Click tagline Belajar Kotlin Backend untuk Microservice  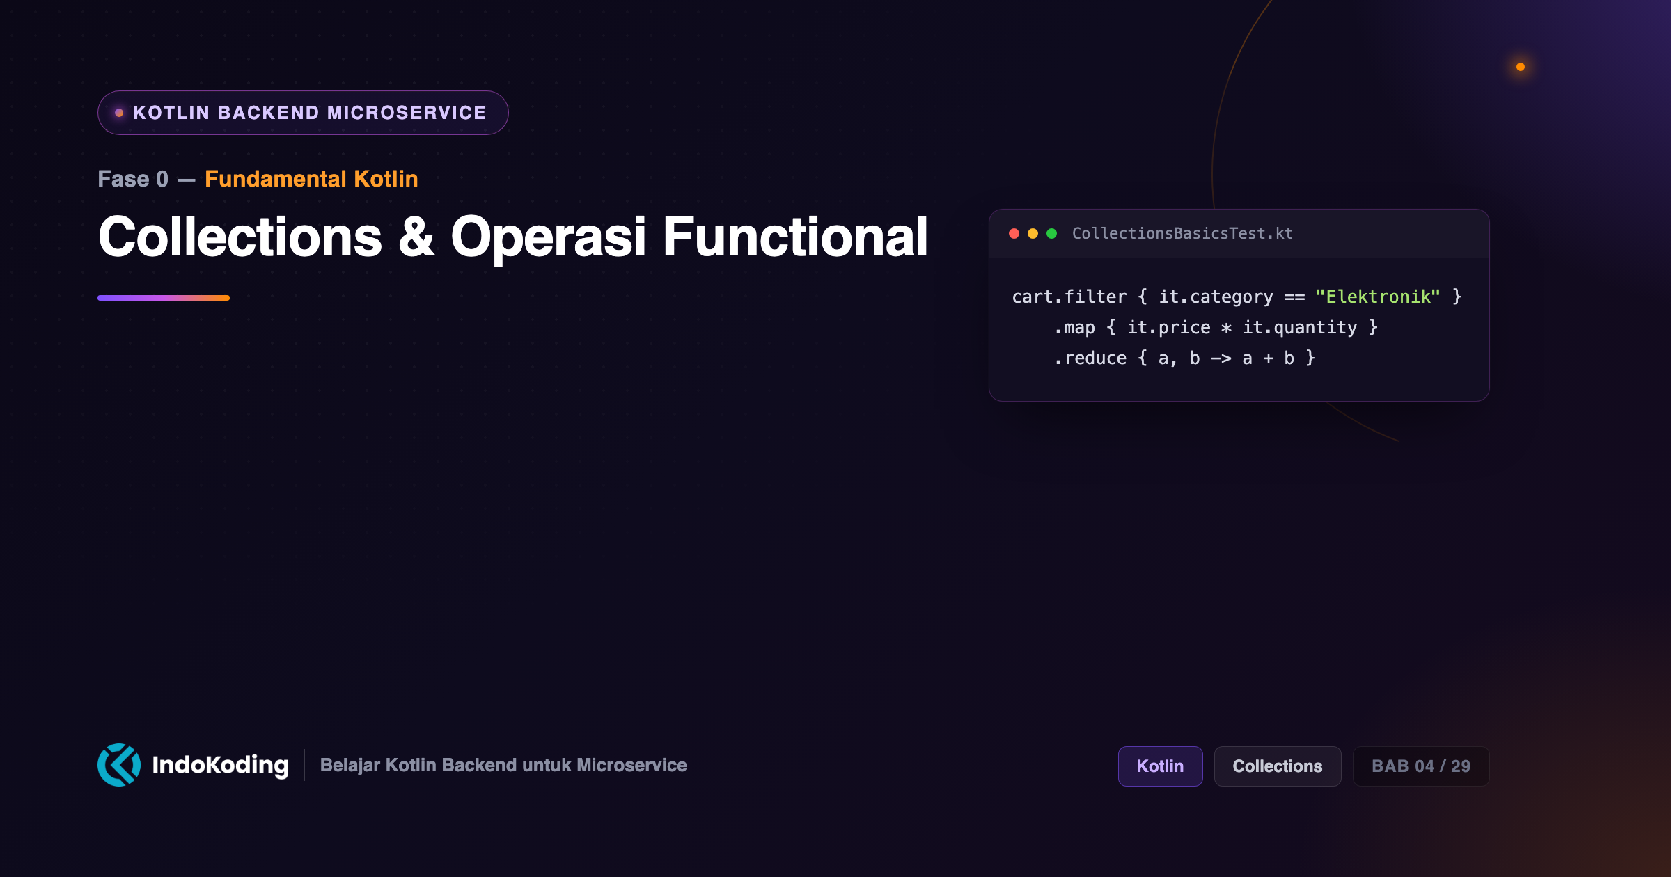coord(503,765)
